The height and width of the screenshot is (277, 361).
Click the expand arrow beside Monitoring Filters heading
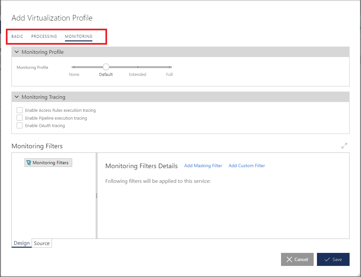pos(344,146)
